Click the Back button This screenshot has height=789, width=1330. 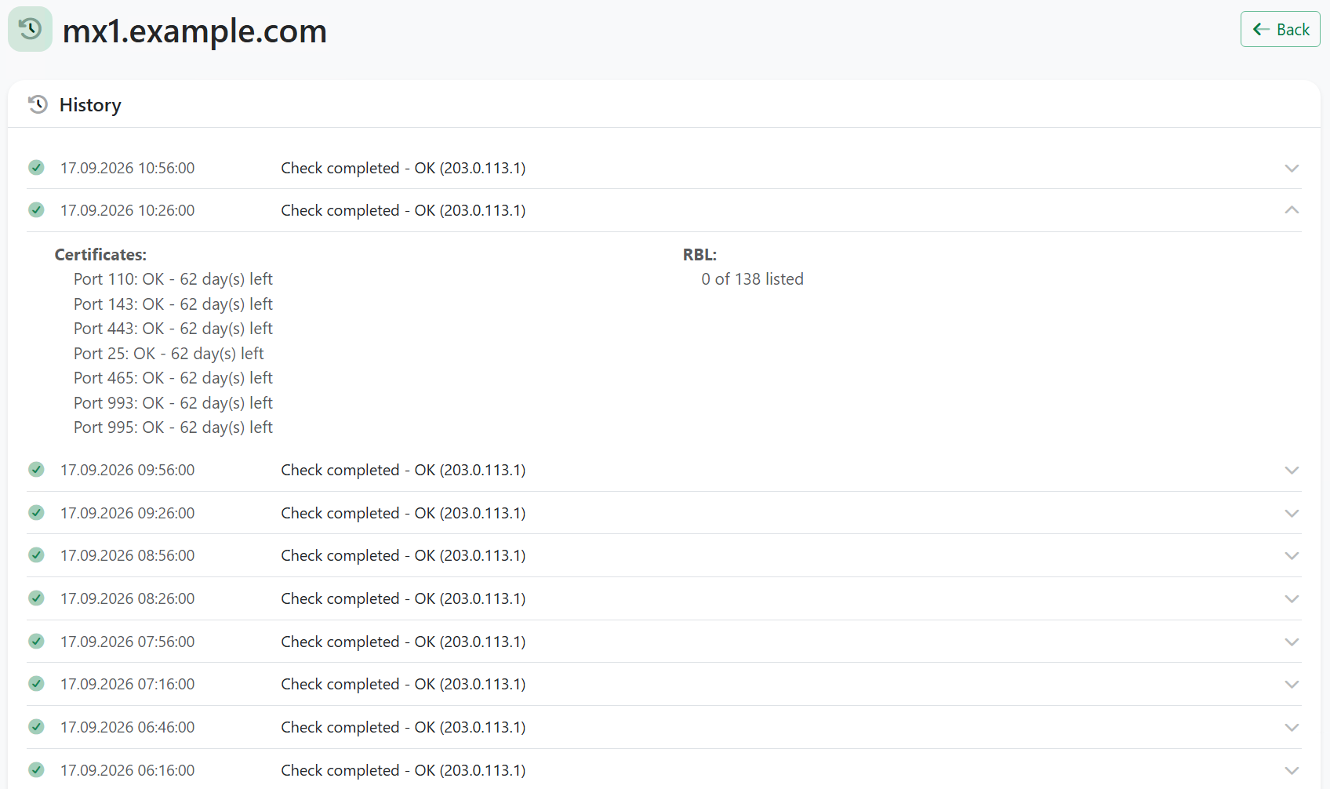pos(1280,29)
